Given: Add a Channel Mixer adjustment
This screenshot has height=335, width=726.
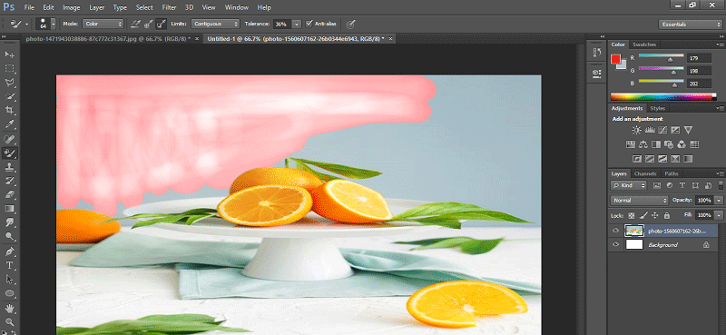Looking at the screenshot, I should (x=682, y=144).
